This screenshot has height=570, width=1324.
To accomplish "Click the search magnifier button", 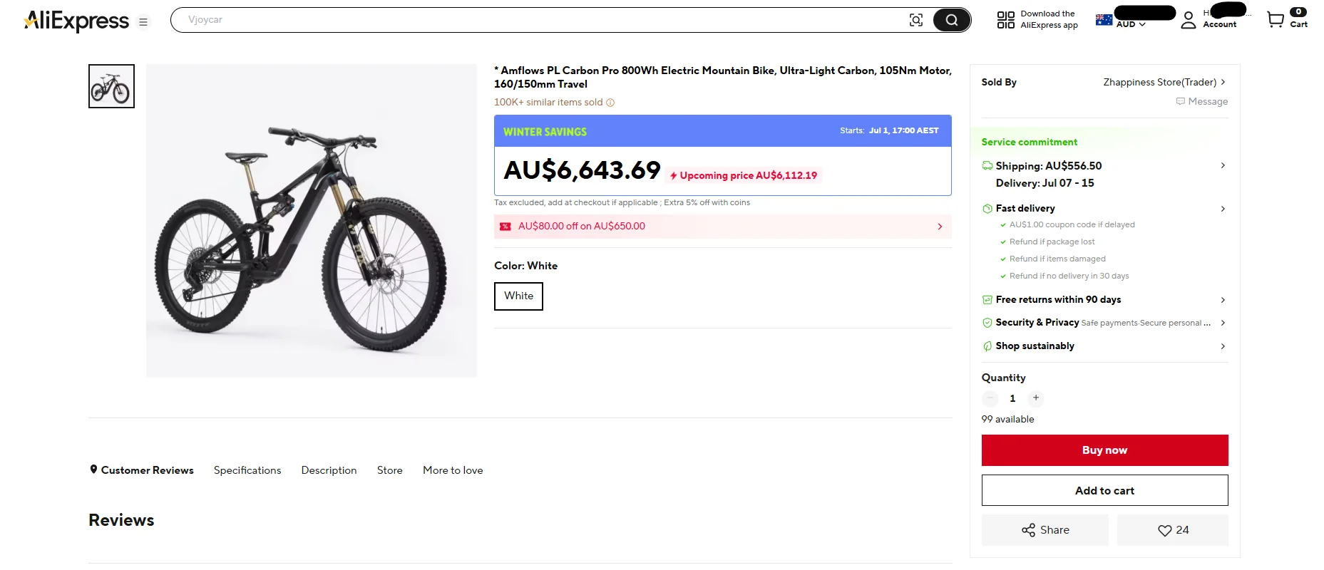I will tap(951, 20).
